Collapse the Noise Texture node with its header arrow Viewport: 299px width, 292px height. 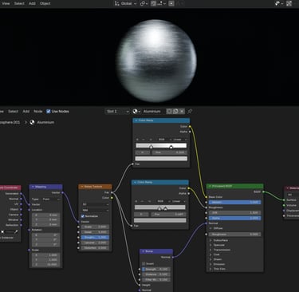coord(81,187)
